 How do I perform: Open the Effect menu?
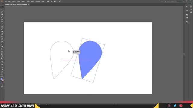[28, 1]
